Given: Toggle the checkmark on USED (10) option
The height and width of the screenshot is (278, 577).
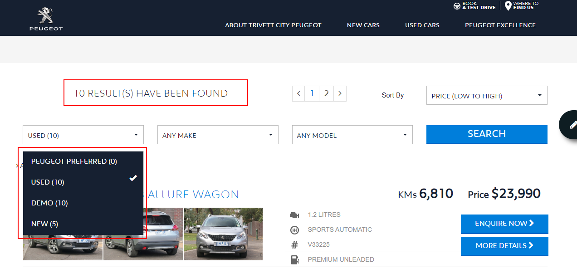Looking at the screenshot, I should (132, 178).
